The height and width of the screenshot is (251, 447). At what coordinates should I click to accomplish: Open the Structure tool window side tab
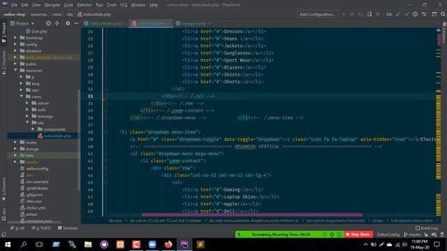(3, 63)
